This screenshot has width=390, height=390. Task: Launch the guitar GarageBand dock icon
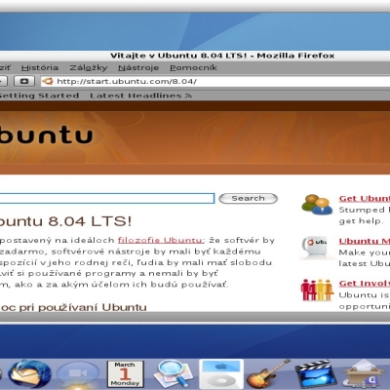point(268,373)
